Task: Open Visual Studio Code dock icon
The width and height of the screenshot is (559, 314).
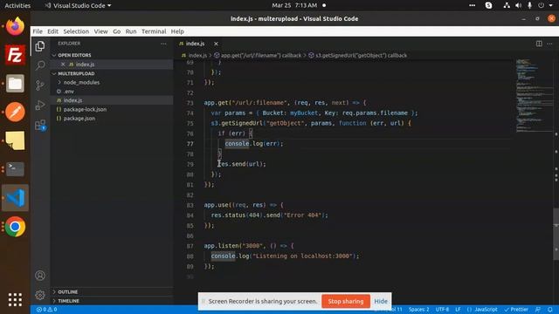Action: coord(15,198)
